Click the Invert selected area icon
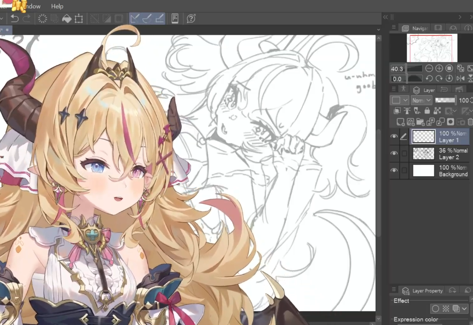 coord(107,19)
